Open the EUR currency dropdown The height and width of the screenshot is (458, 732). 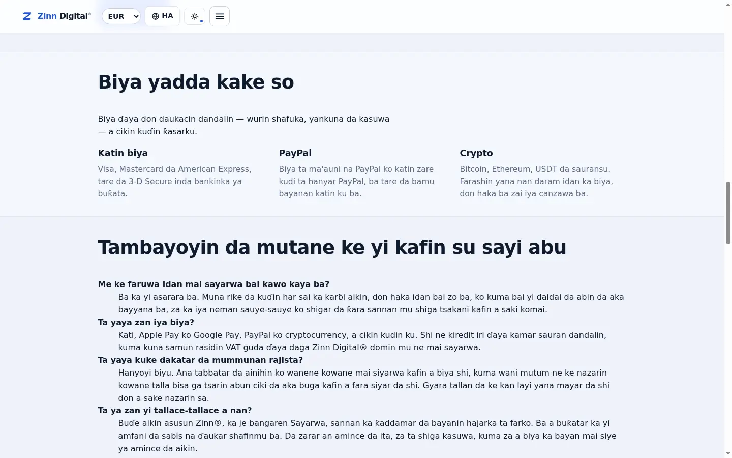coord(121,16)
